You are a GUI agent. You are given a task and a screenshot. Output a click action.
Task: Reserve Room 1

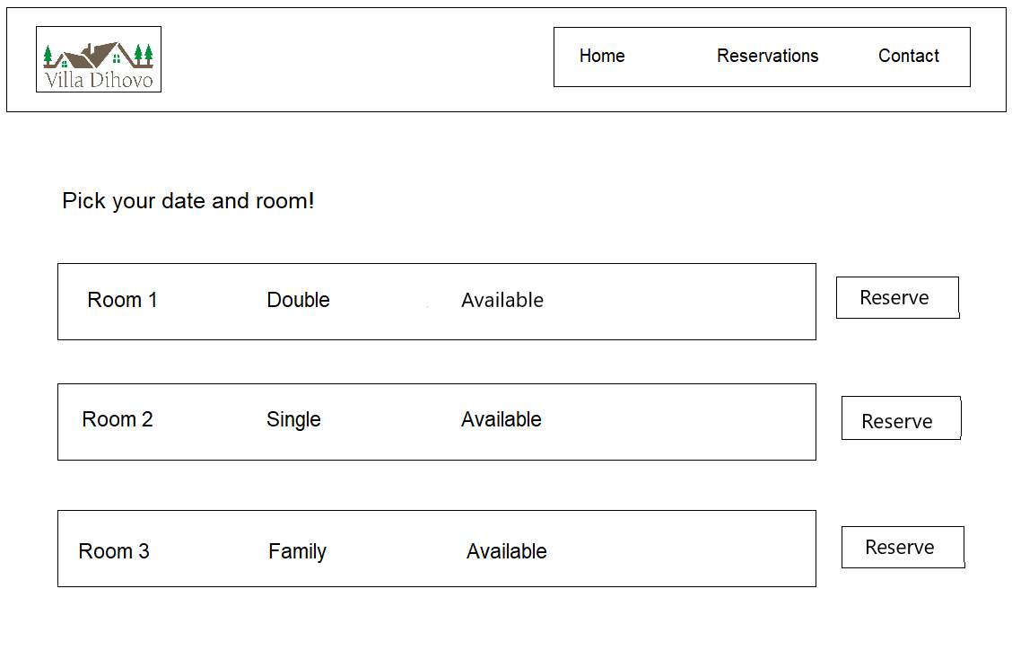tap(897, 298)
